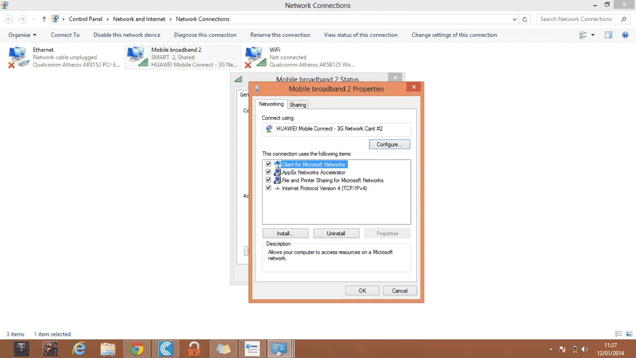Open recent locations dropdown arrow
The height and width of the screenshot is (358, 636).
[x=33, y=19]
